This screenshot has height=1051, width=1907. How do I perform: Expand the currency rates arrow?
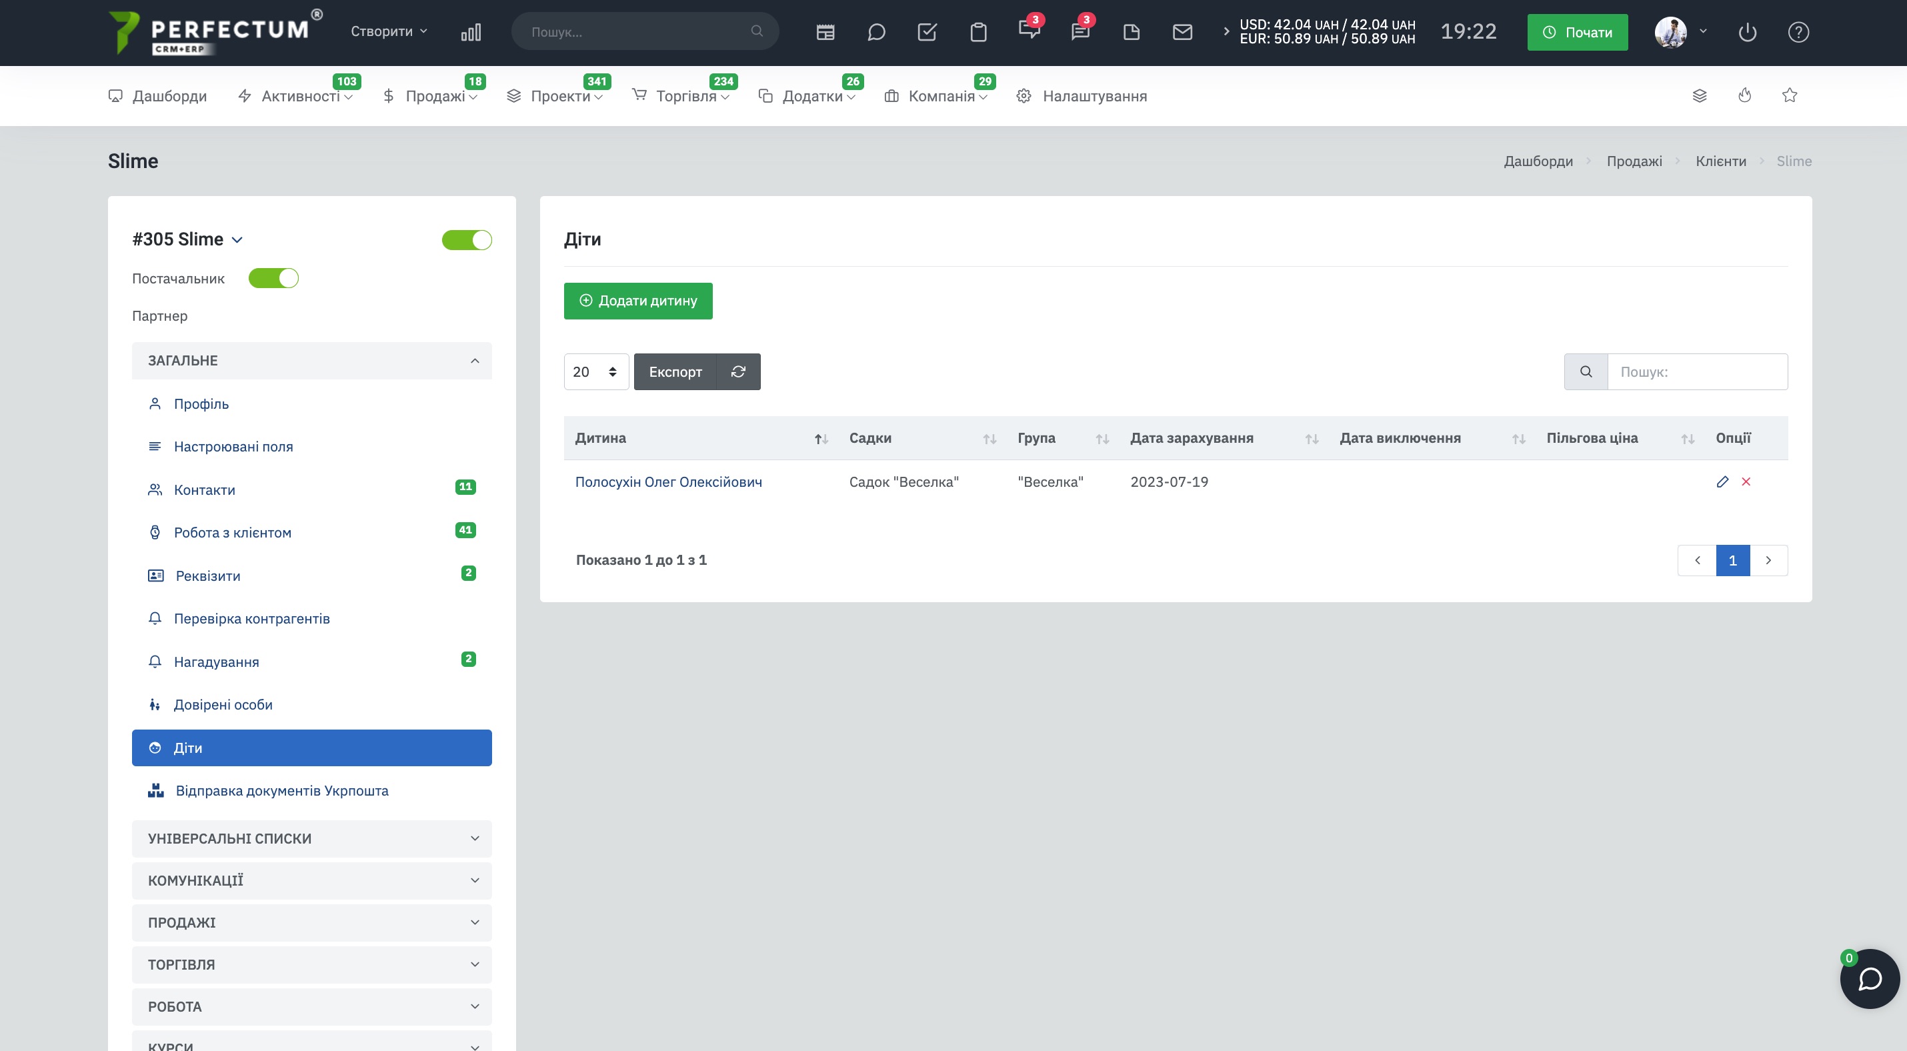pyautogui.click(x=1226, y=31)
